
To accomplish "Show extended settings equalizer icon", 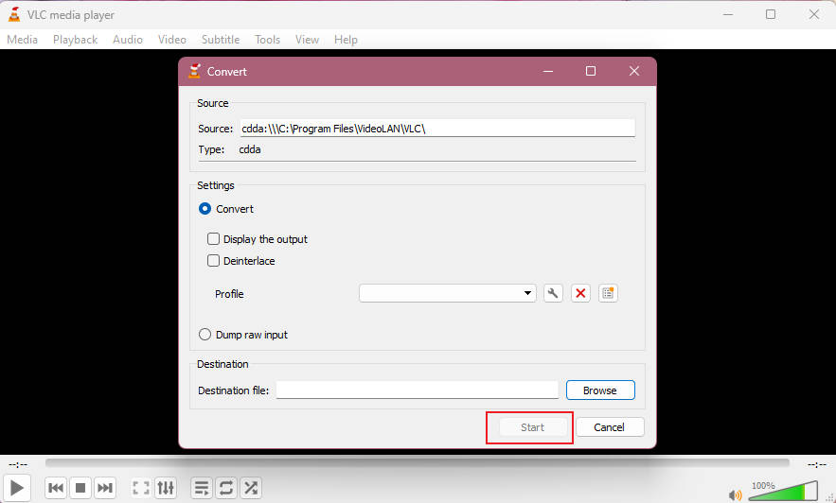I will [x=166, y=488].
